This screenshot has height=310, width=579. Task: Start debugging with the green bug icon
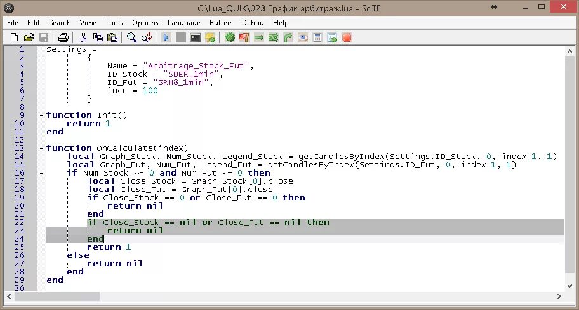pyautogui.click(x=230, y=37)
